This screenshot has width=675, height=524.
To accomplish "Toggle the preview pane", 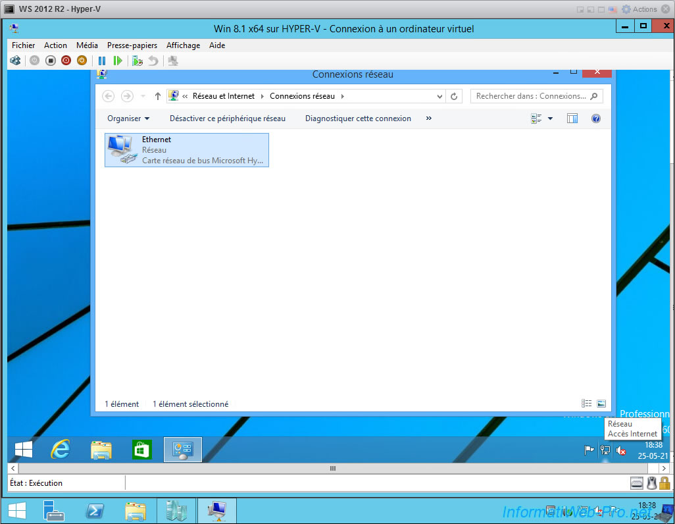I will click(x=572, y=118).
